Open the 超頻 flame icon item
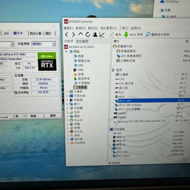This screenshot has width=190, height=190. [75, 74]
